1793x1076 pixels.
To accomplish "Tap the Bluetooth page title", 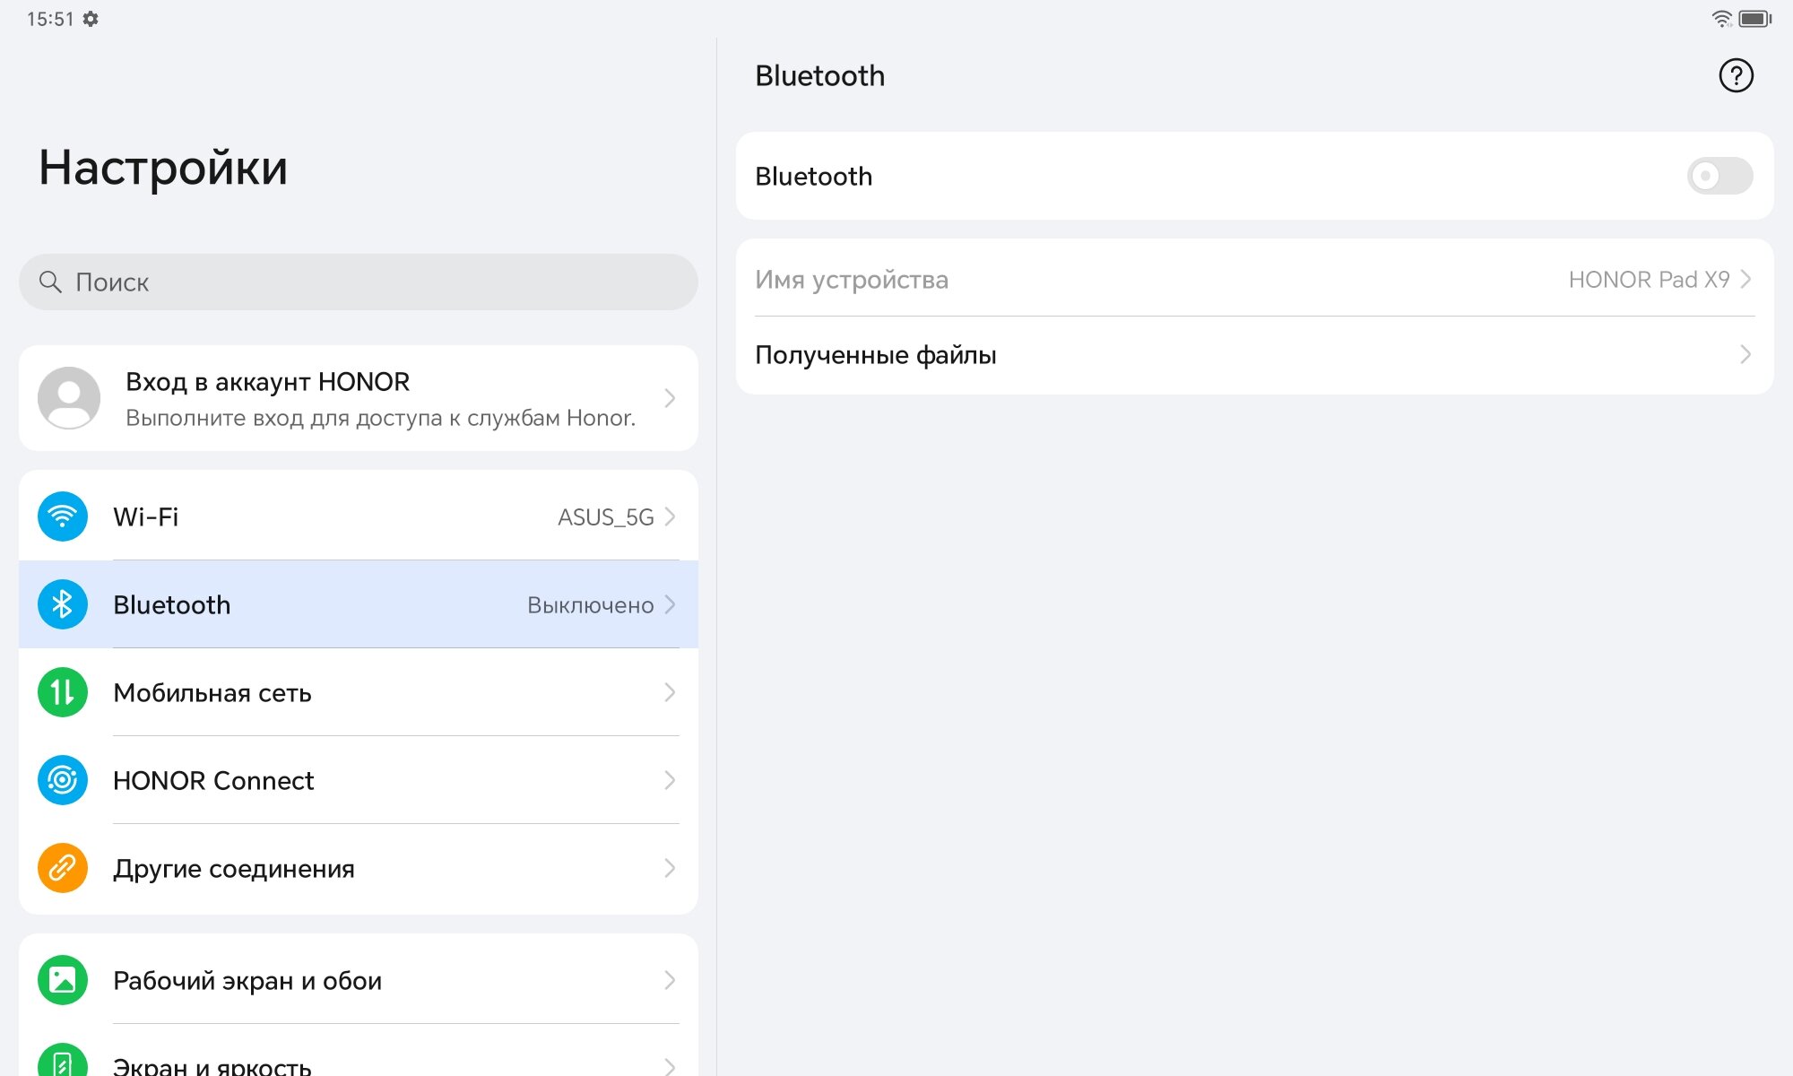I will click(x=819, y=75).
